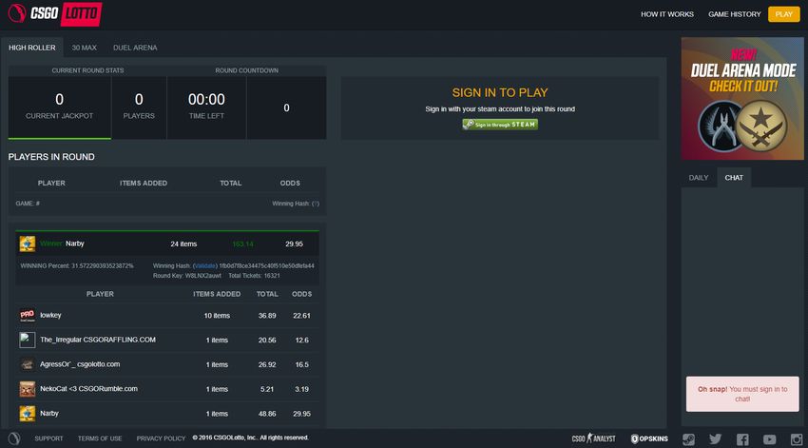The width and height of the screenshot is (808, 448).
Task: Open the Terms of Use link
Action: [100, 438]
